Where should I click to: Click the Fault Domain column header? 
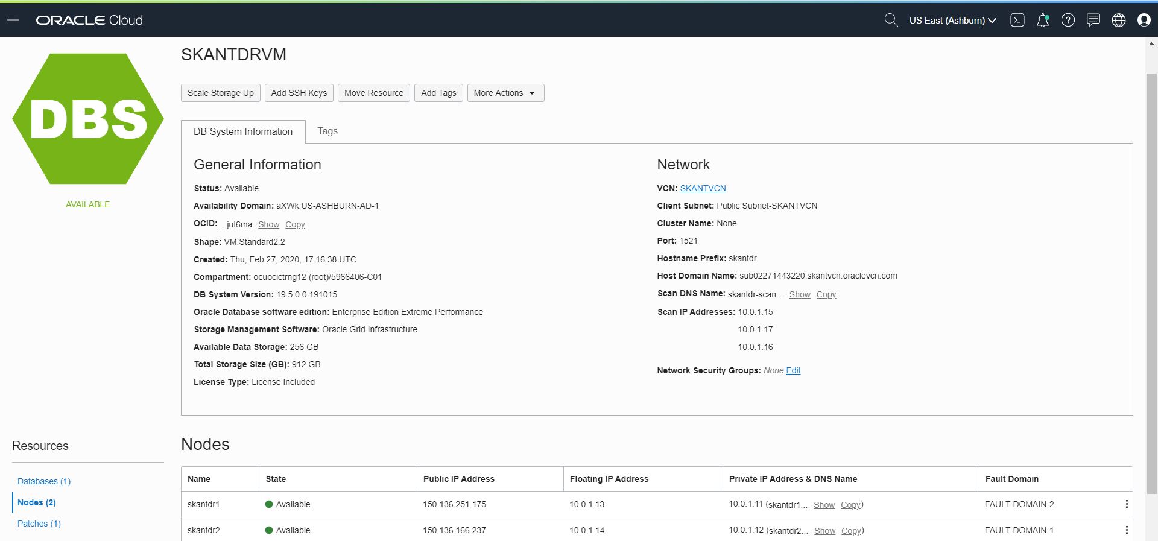(x=1012, y=479)
